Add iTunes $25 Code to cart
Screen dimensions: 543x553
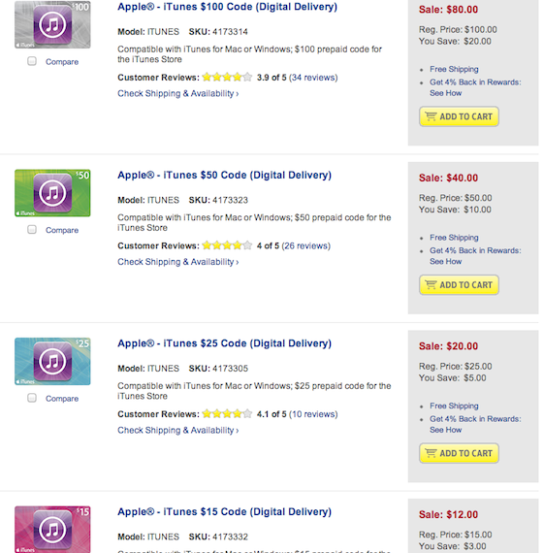459,453
